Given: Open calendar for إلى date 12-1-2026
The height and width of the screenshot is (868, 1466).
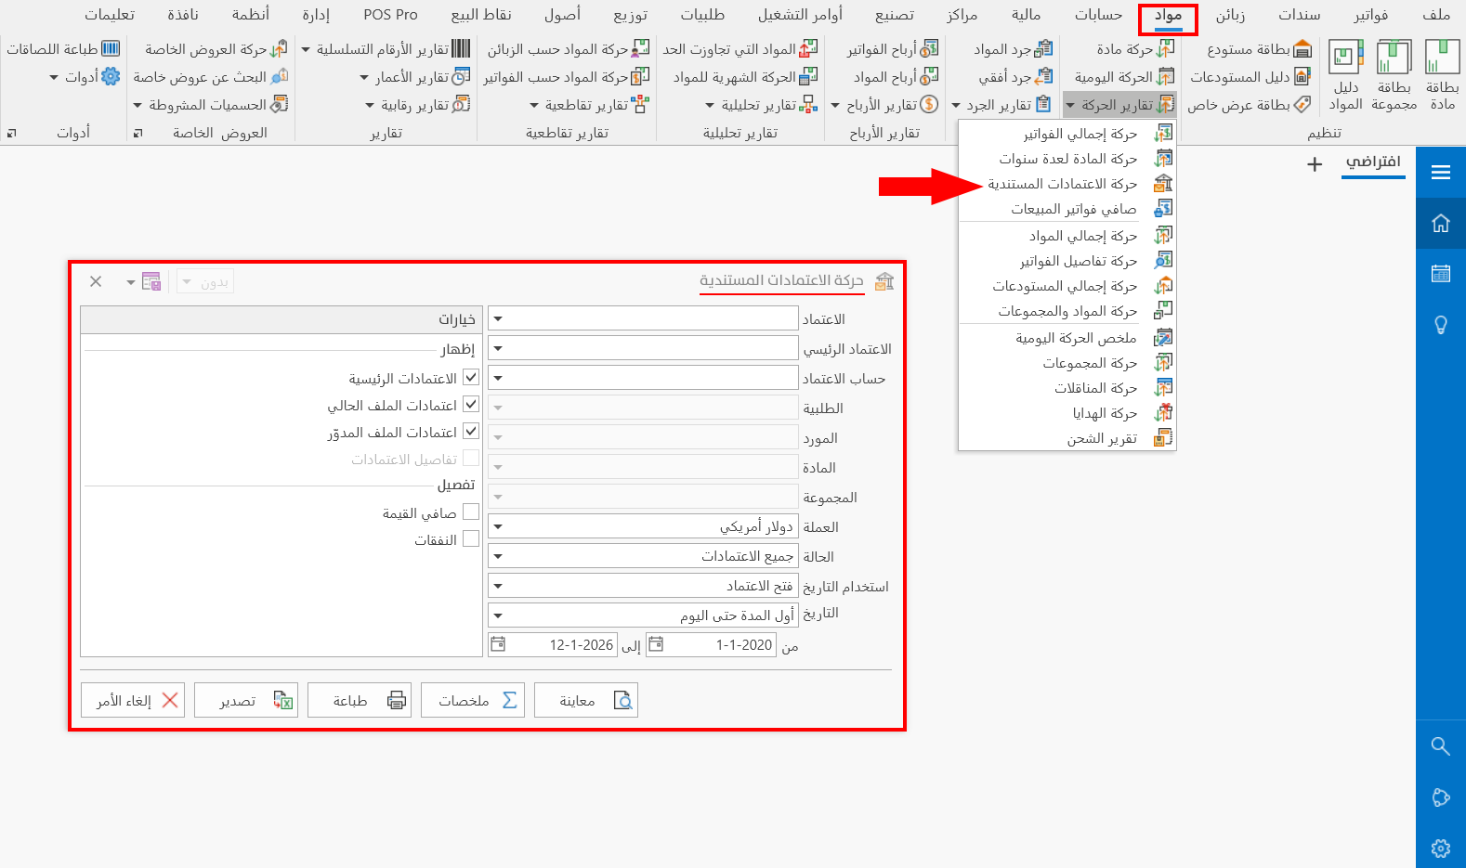Looking at the screenshot, I should click(x=498, y=644).
